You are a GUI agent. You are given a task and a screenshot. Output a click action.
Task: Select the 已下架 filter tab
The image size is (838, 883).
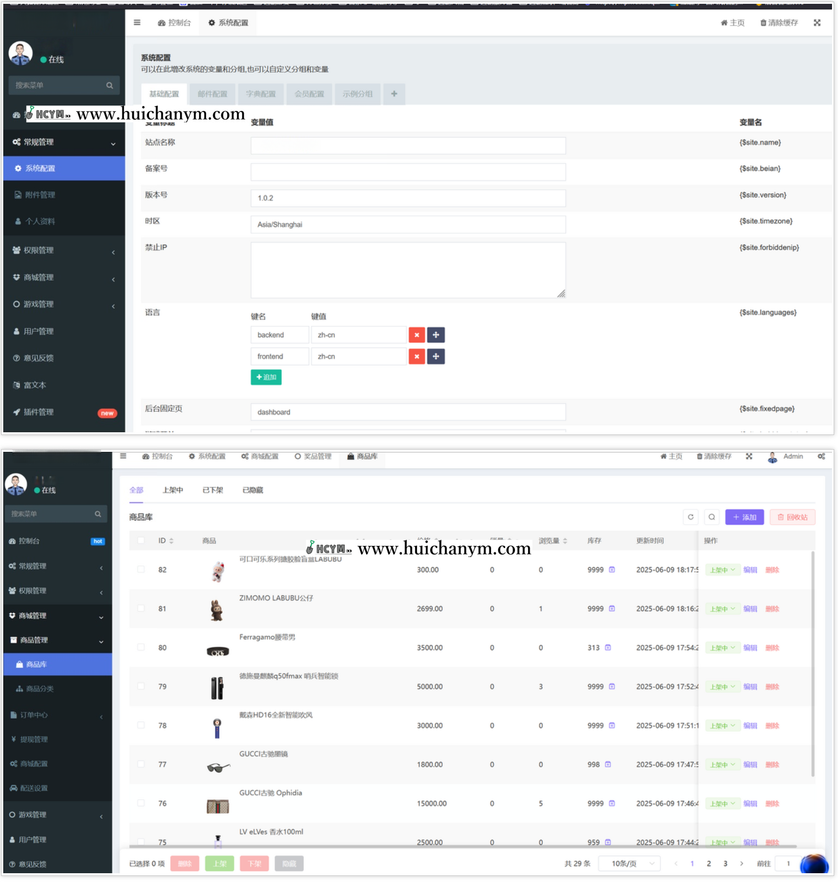213,490
